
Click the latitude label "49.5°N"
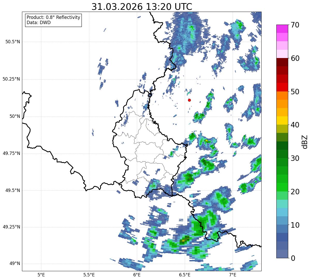pyautogui.click(x=13, y=190)
